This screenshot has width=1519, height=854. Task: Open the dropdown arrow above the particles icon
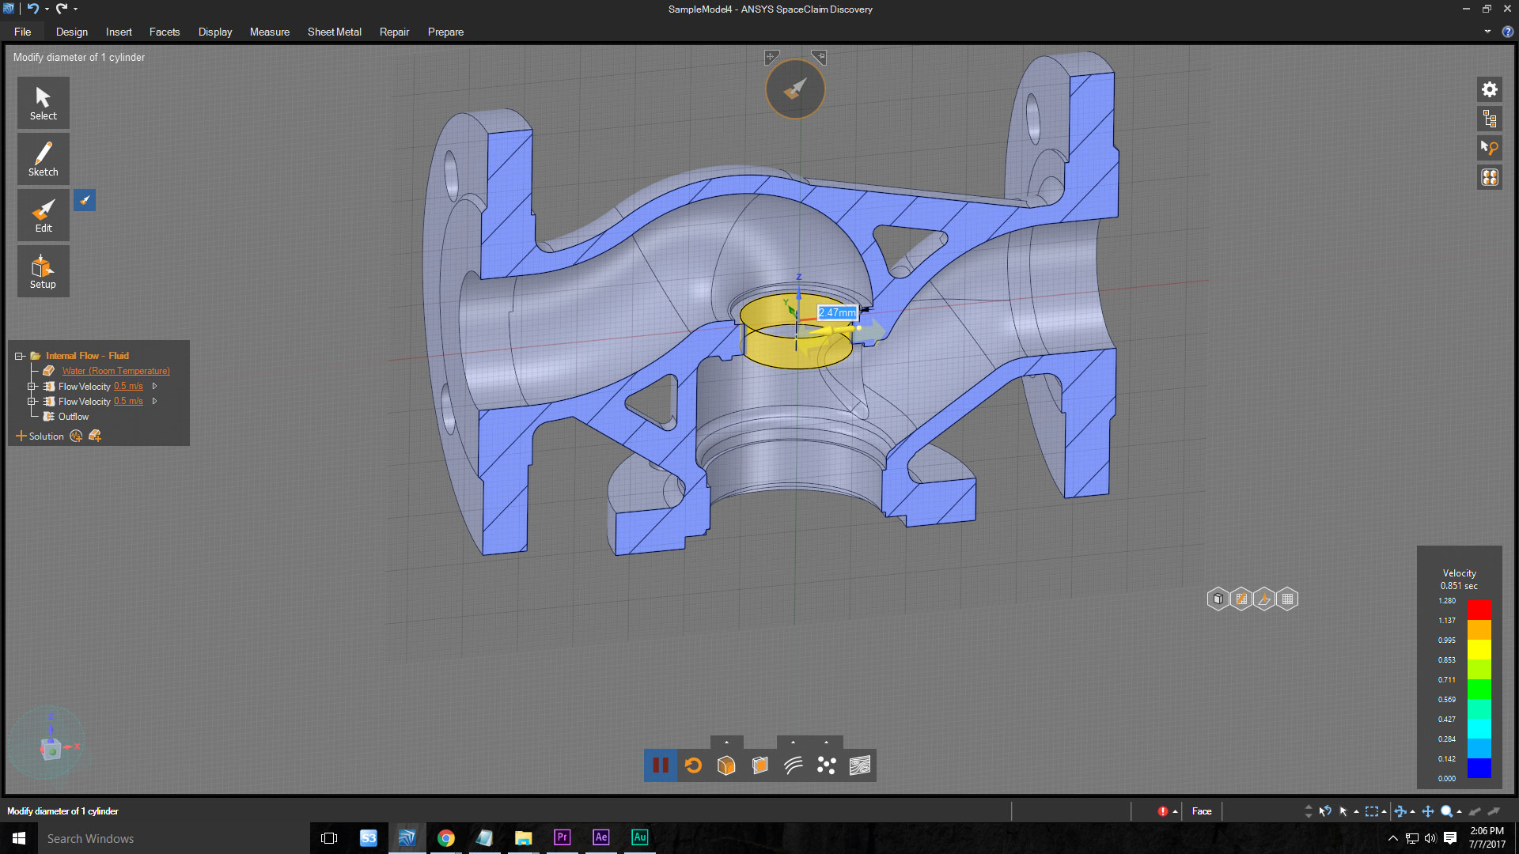pyautogui.click(x=826, y=742)
